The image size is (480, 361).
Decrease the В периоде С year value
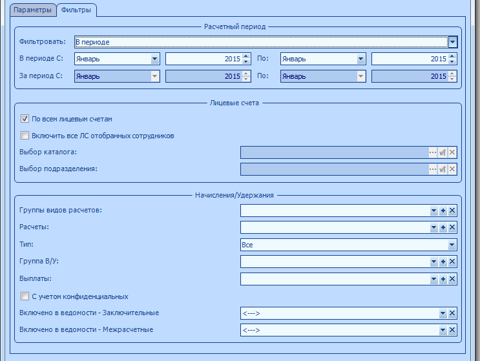click(246, 61)
